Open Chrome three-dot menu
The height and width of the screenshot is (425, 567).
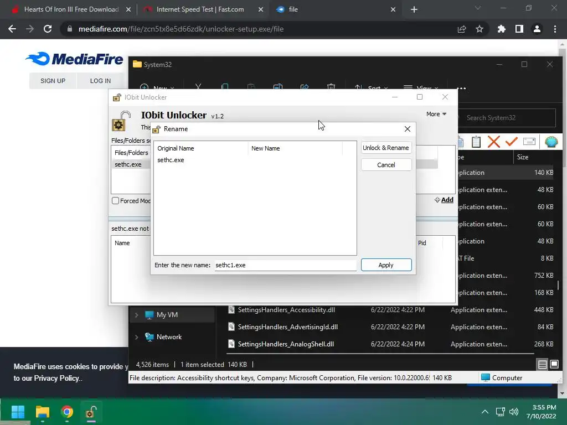click(x=555, y=29)
